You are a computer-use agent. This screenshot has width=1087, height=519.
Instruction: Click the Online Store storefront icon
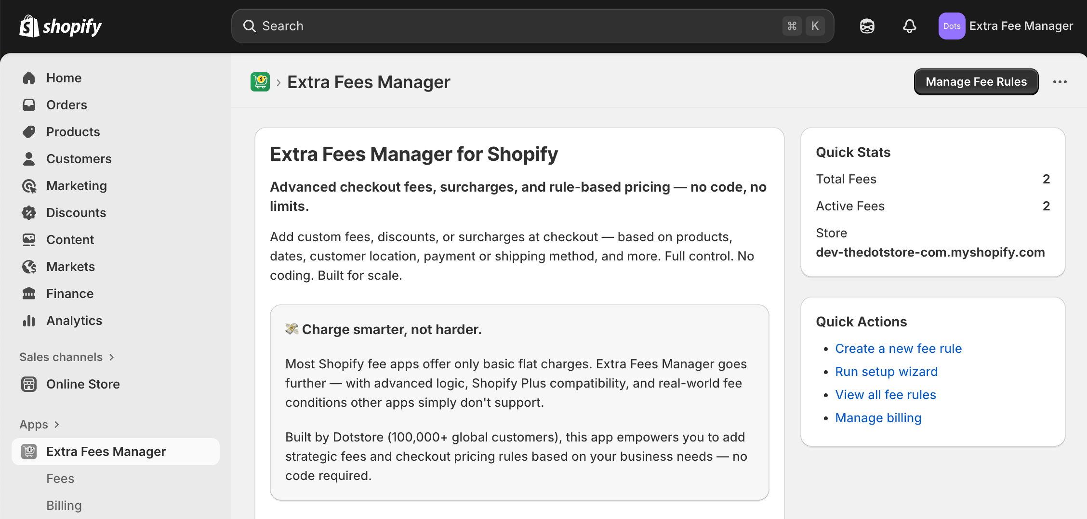pyautogui.click(x=29, y=384)
